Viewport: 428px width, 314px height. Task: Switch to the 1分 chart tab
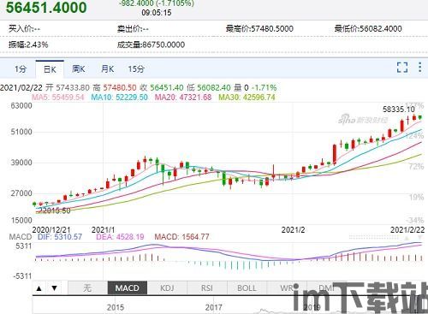(21, 69)
